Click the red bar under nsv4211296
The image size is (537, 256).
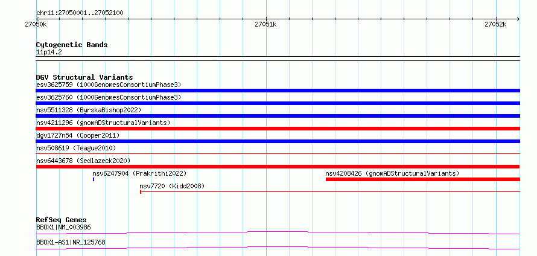pyautogui.click(x=278, y=129)
